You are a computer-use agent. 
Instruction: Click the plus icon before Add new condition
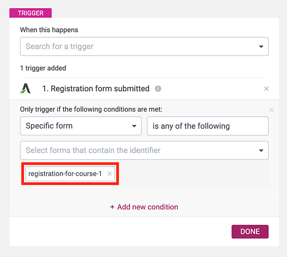(112, 207)
